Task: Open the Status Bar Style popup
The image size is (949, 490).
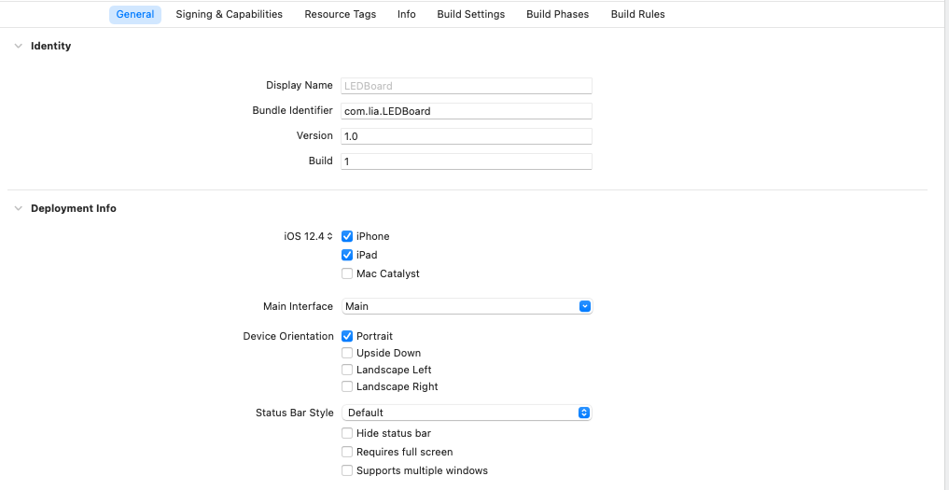Action: click(466, 413)
